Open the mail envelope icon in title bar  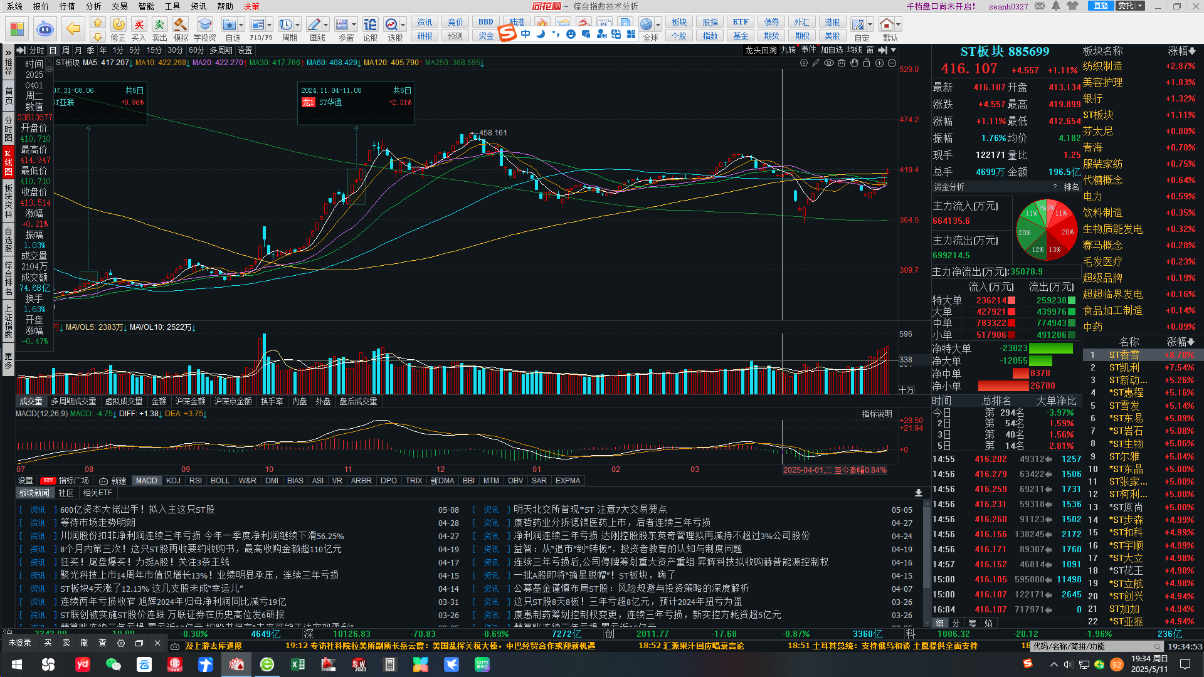tap(1040, 6)
